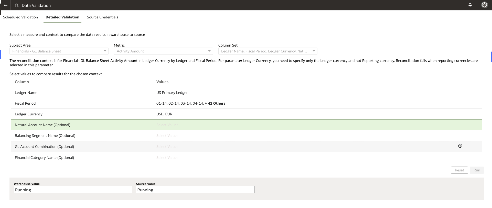
Task: Click the Data Validation database icon
Action: click(17, 5)
